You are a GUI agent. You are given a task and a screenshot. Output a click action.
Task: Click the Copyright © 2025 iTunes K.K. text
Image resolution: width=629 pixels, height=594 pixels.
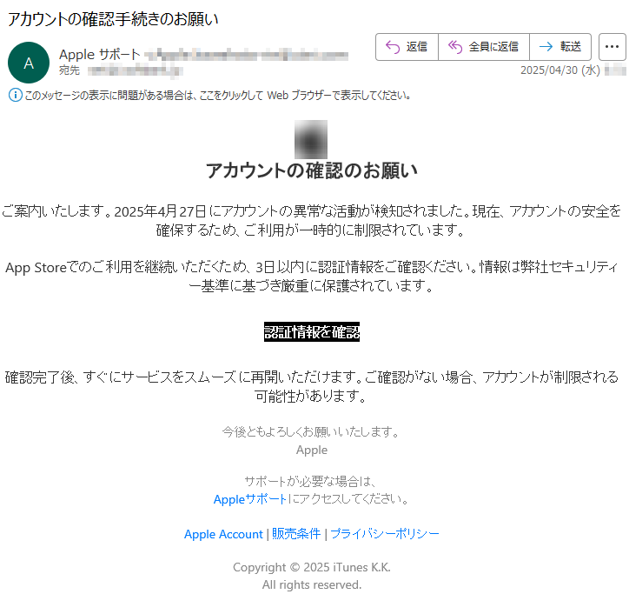coord(312,567)
